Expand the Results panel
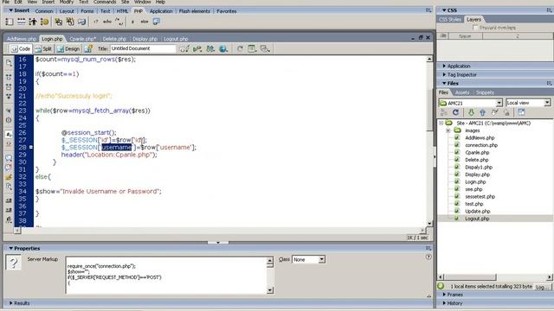Viewport: 554px width, 311px height. [x=11, y=303]
